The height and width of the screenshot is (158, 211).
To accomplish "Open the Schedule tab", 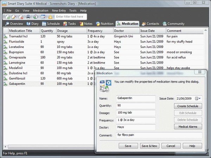I will pos(51,24).
